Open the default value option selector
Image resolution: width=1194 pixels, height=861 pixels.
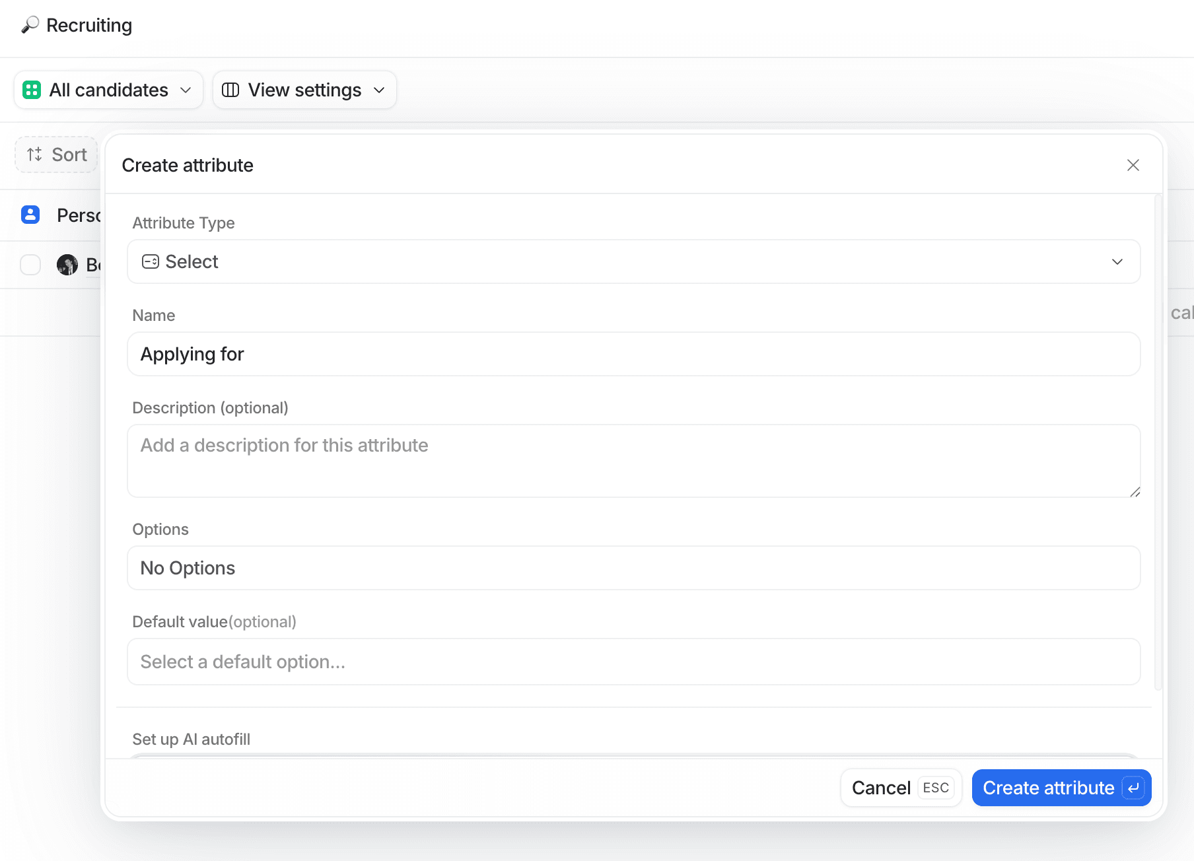[x=633, y=662]
